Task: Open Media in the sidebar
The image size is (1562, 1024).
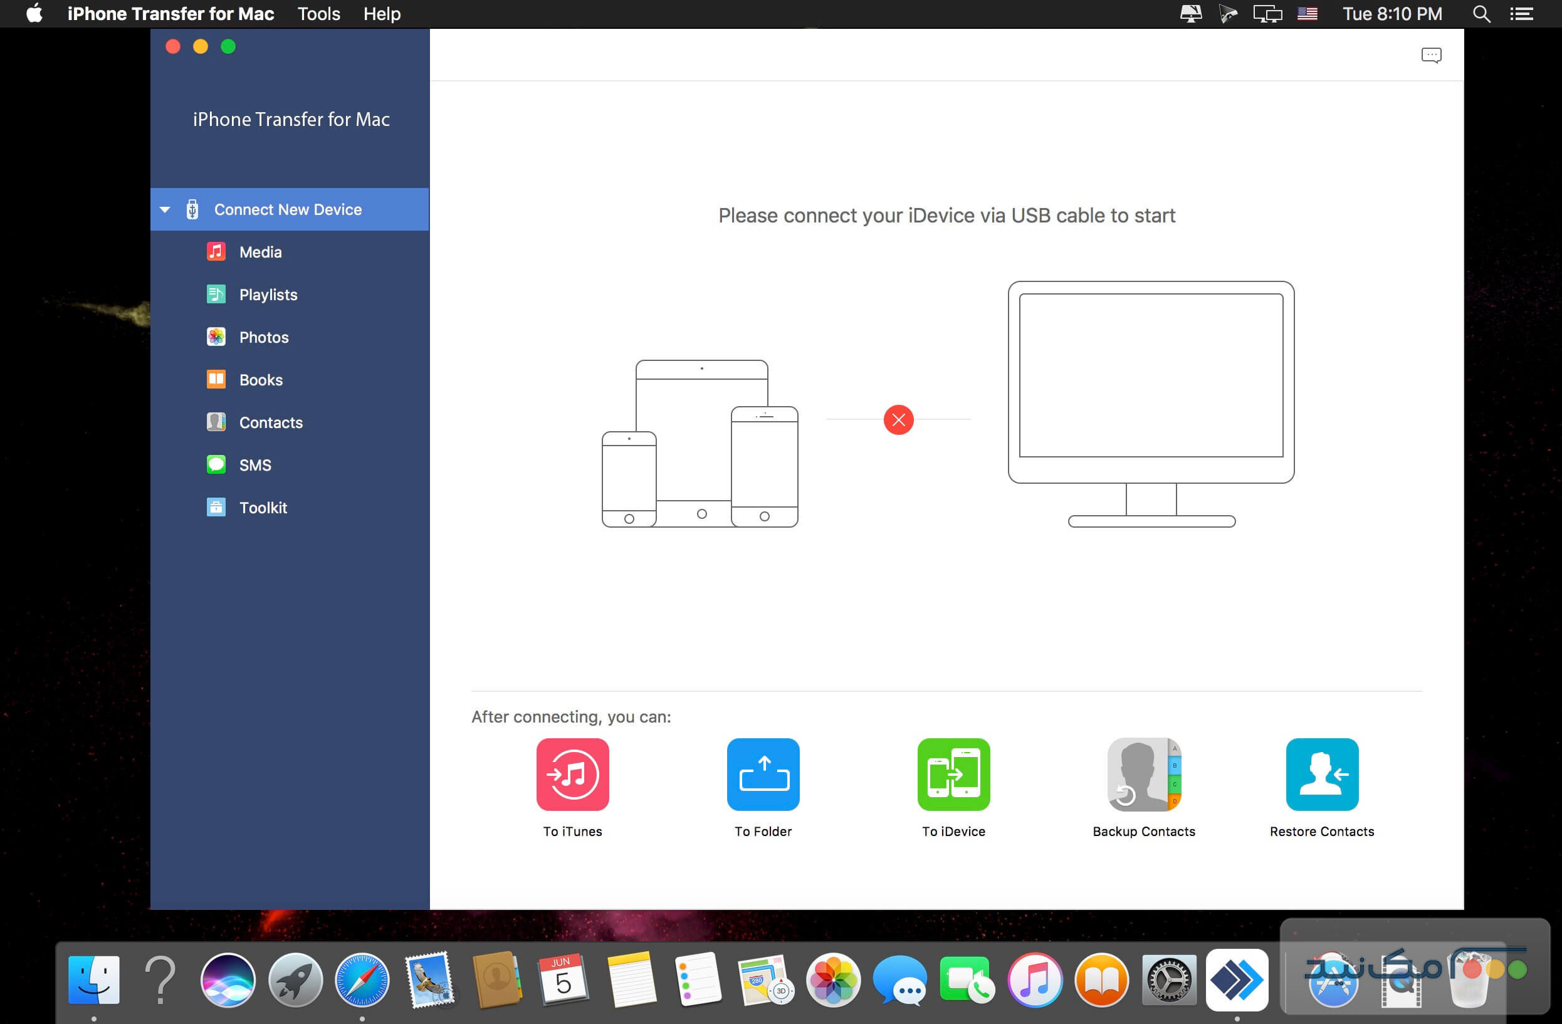Action: [260, 252]
